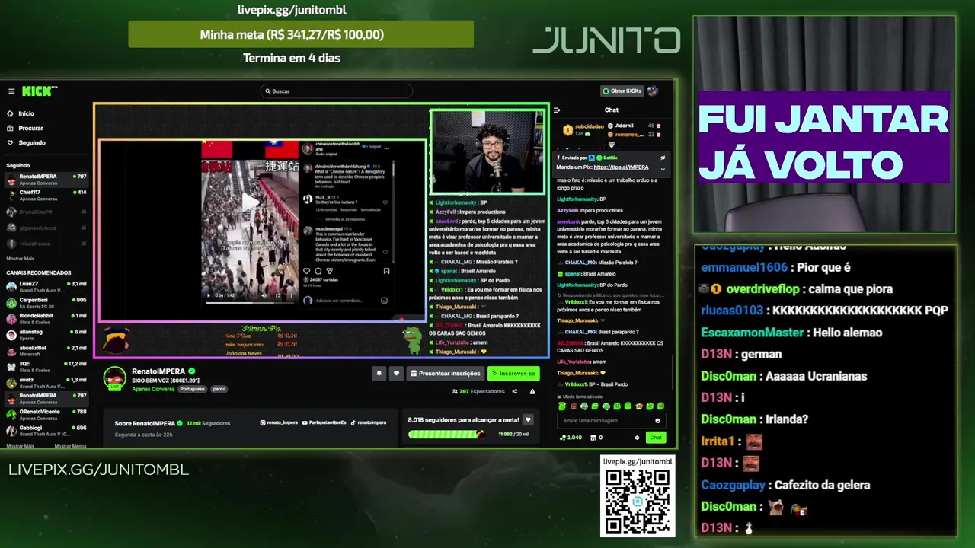Click the report warning icon
Image resolution: width=975 pixels, height=548 pixels.
pyautogui.click(x=532, y=391)
